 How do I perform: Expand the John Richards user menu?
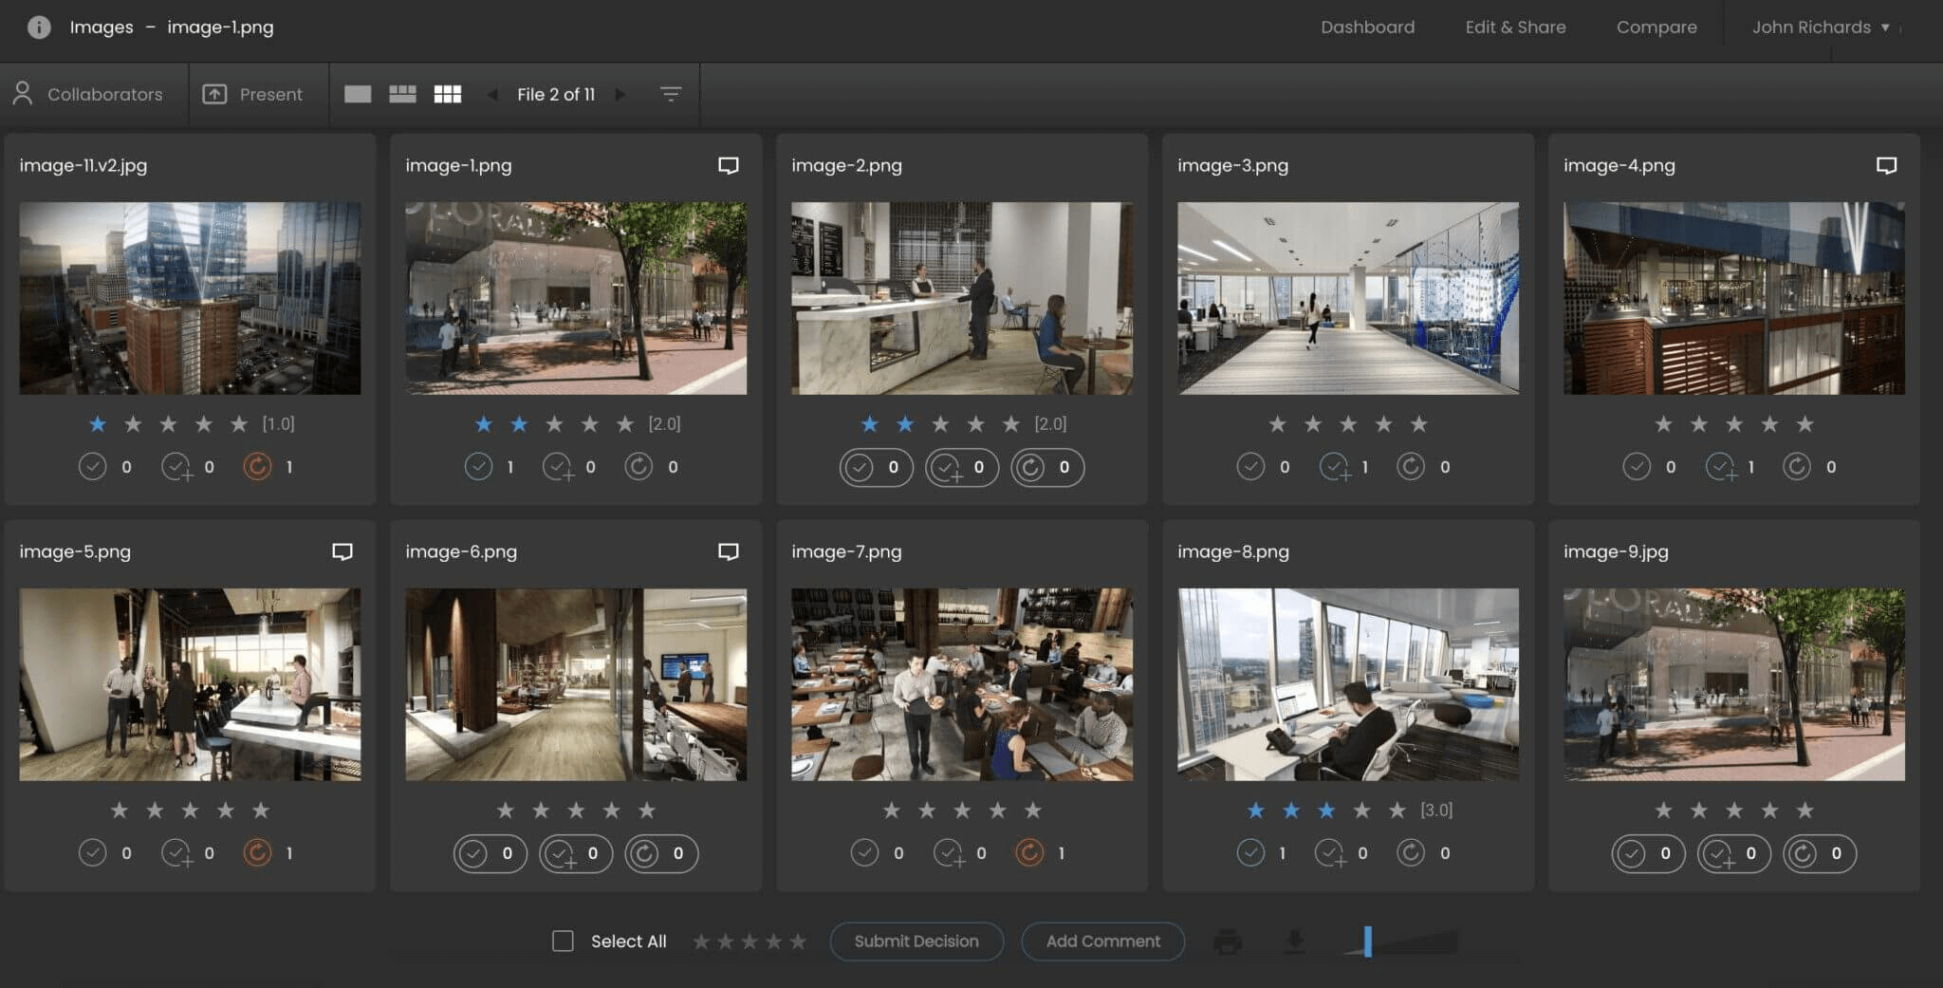pos(1820,27)
